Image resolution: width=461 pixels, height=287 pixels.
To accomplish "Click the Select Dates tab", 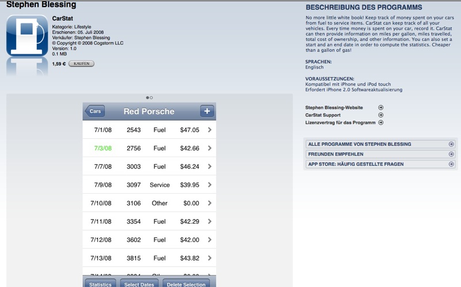I will coord(139,284).
